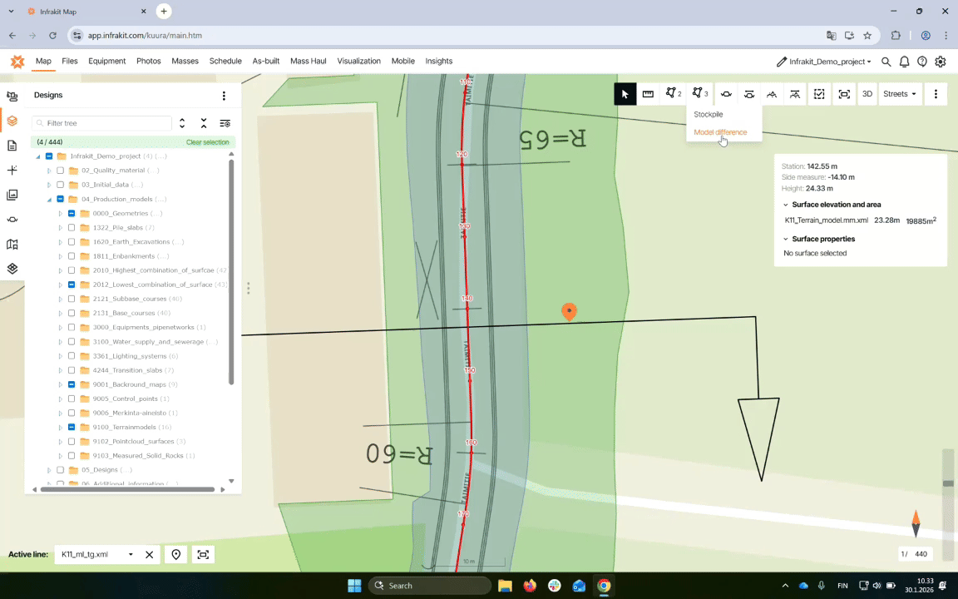Select the 3D volume tool
The width and height of the screenshot is (958, 599).
pos(700,94)
